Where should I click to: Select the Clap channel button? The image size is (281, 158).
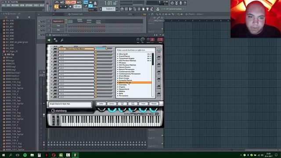tap(58, 25)
